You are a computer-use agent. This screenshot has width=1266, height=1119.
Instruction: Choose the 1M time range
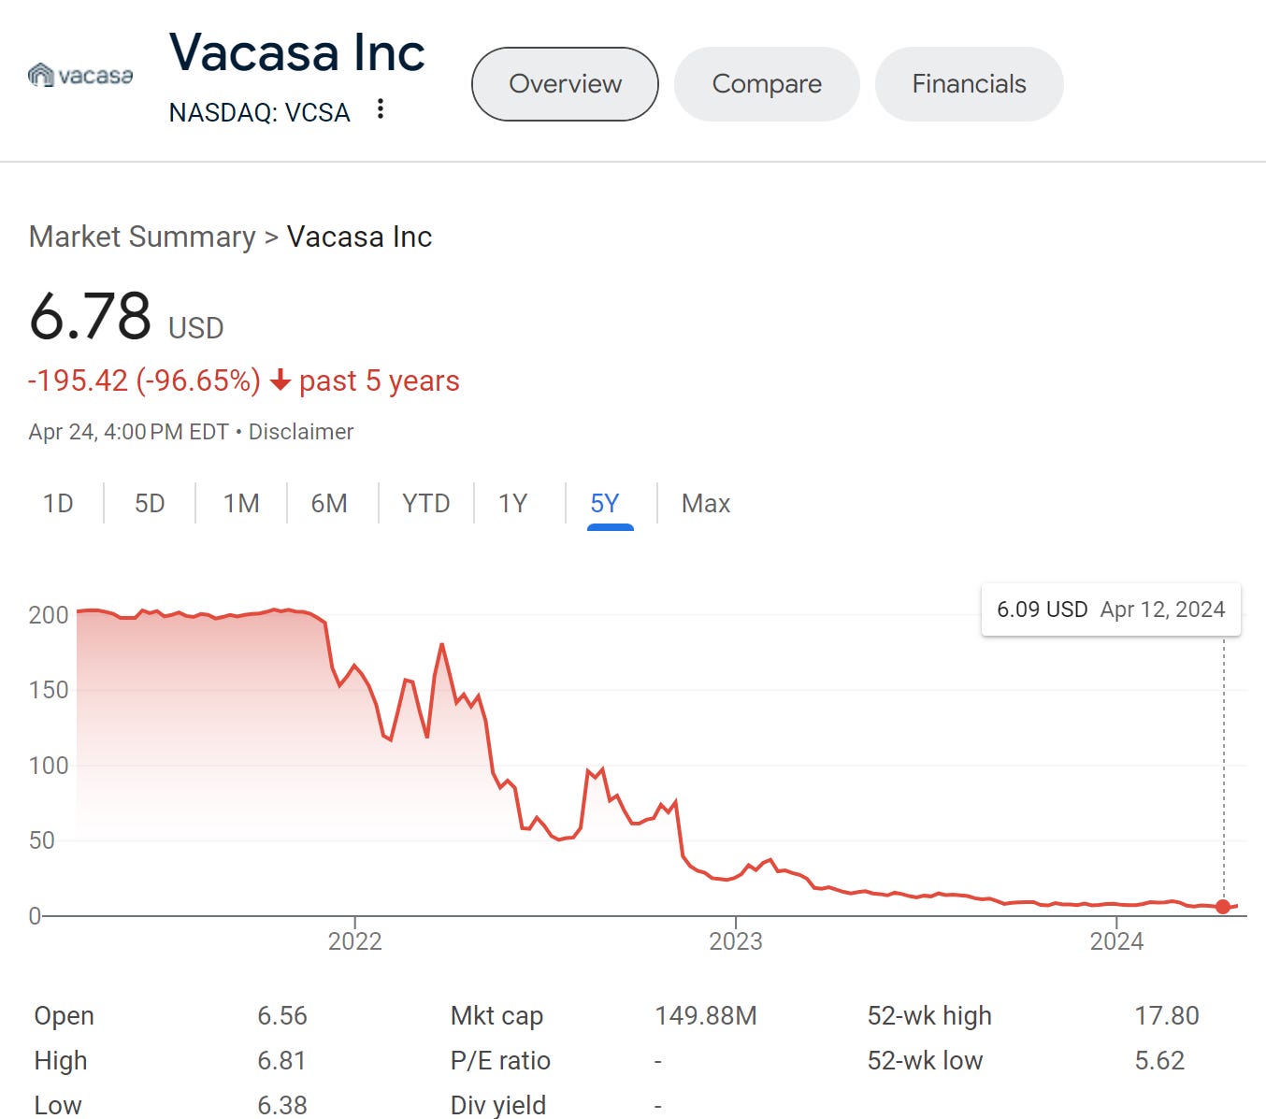coord(241,503)
